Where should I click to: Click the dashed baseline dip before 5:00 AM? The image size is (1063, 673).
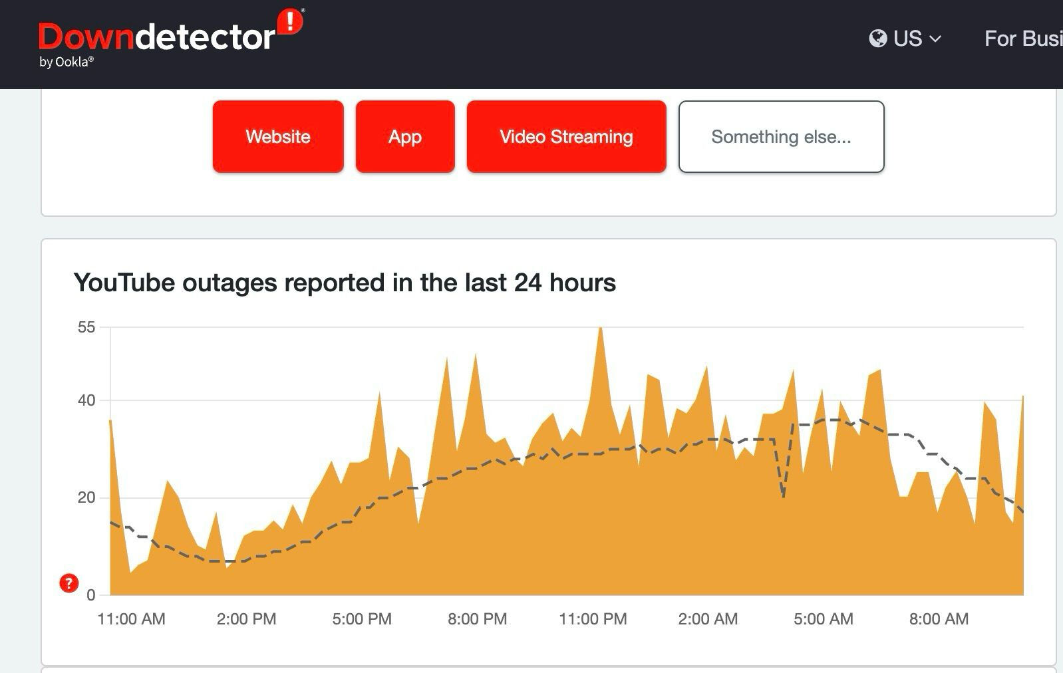coord(784,495)
